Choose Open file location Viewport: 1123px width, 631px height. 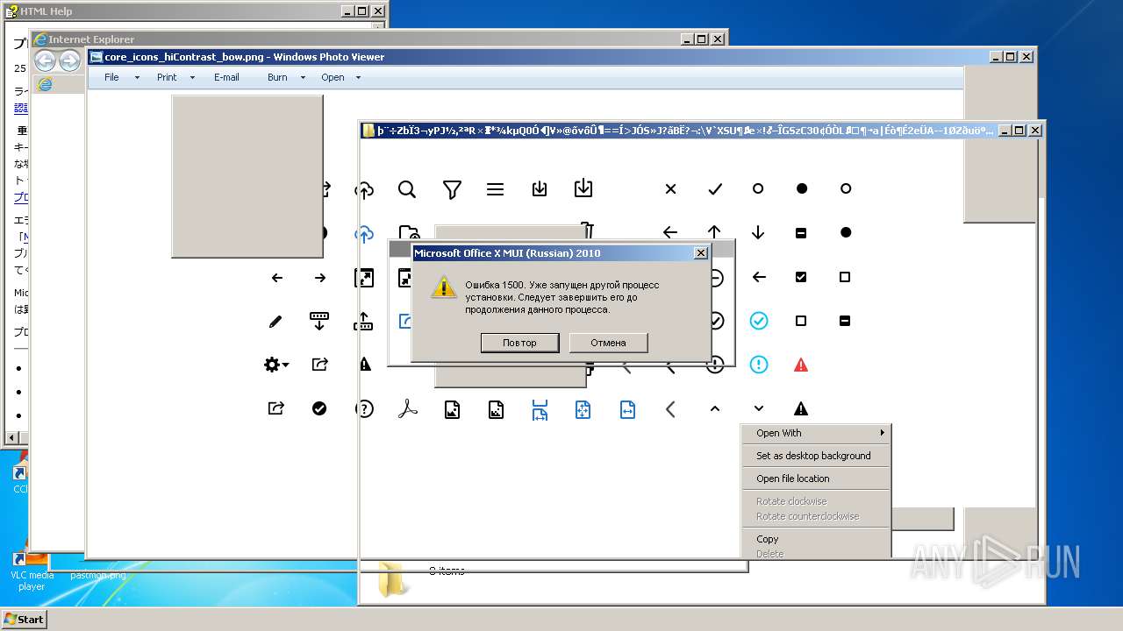[816, 479]
